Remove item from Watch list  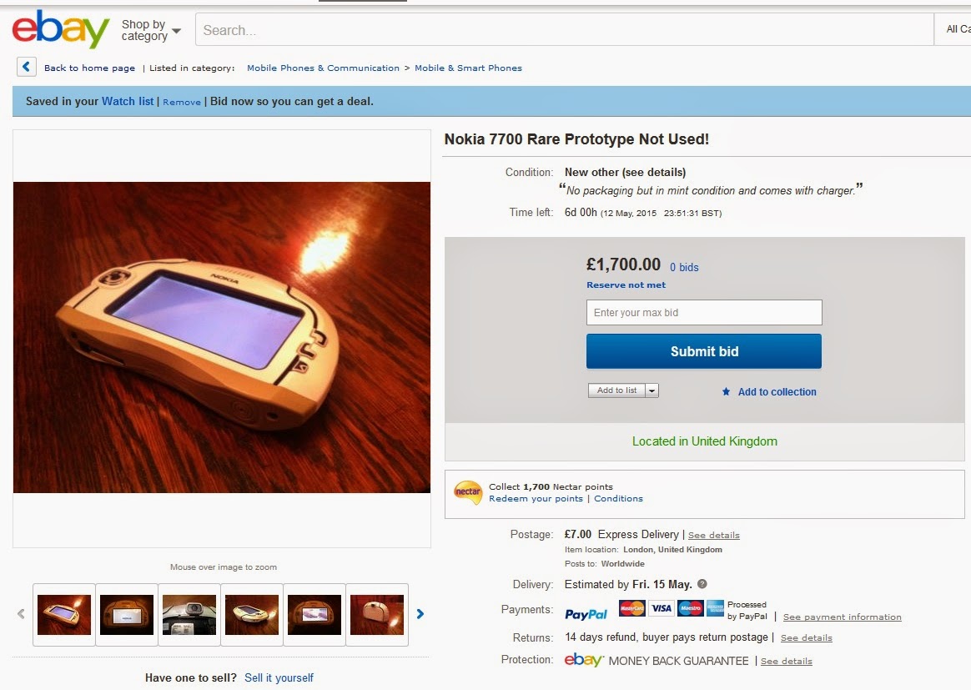tap(182, 102)
